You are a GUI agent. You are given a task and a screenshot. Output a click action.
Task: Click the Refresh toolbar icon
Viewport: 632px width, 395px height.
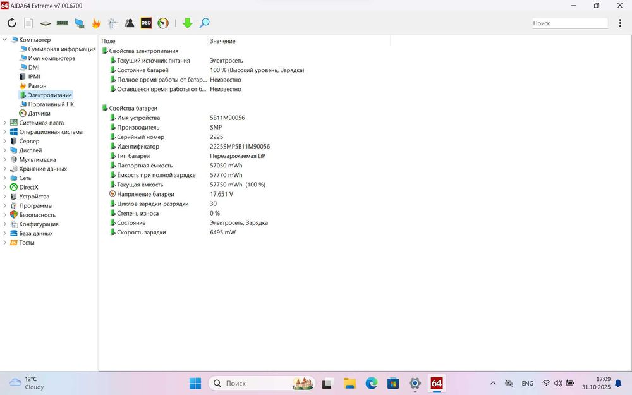tap(11, 23)
